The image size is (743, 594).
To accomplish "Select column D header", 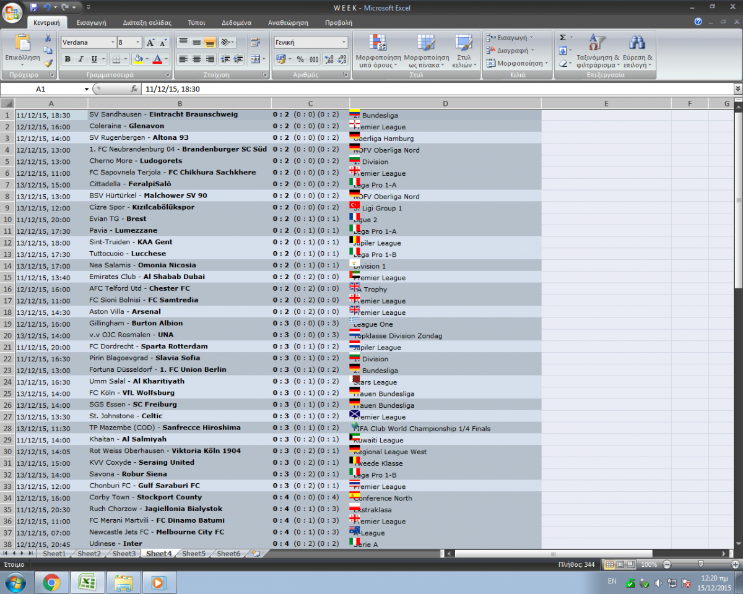I will [445, 103].
